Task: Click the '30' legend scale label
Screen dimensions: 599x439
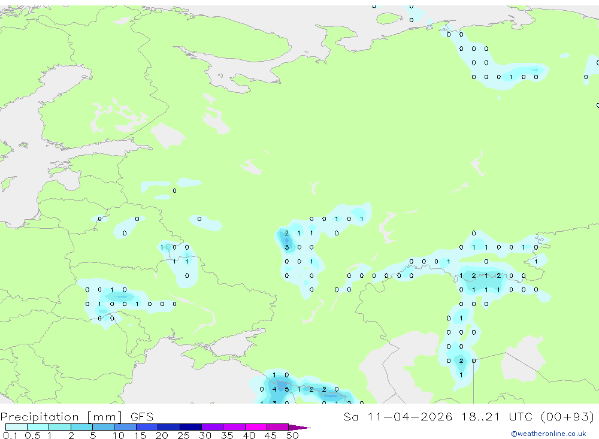Action: click(x=205, y=435)
